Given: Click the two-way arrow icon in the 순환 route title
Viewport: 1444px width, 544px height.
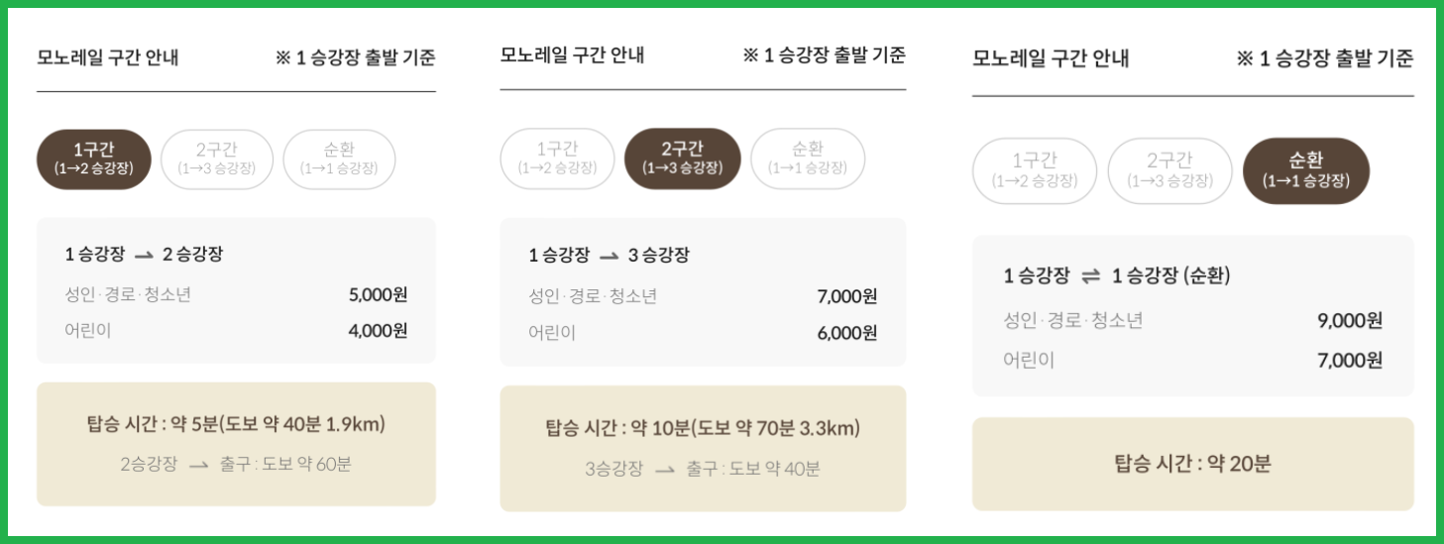Looking at the screenshot, I should tap(1090, 276).
